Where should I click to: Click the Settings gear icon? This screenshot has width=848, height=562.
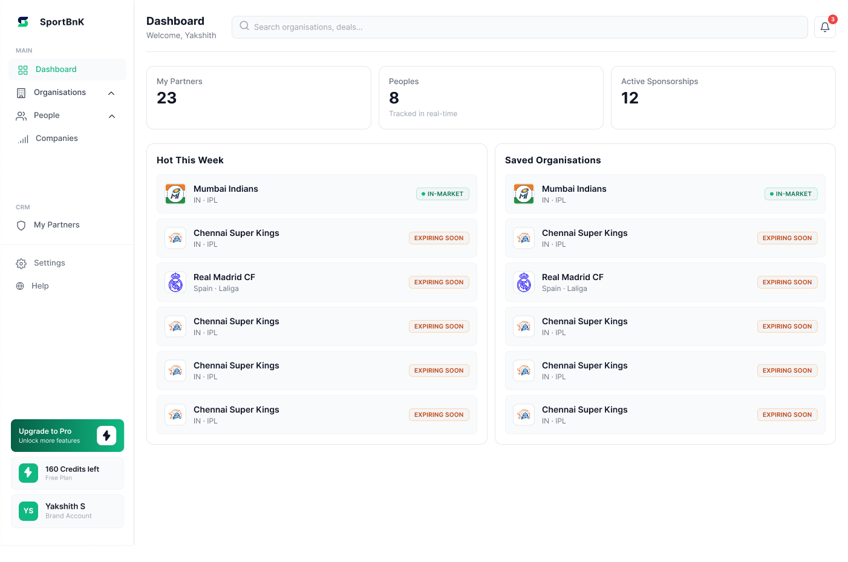click(21, 264)
